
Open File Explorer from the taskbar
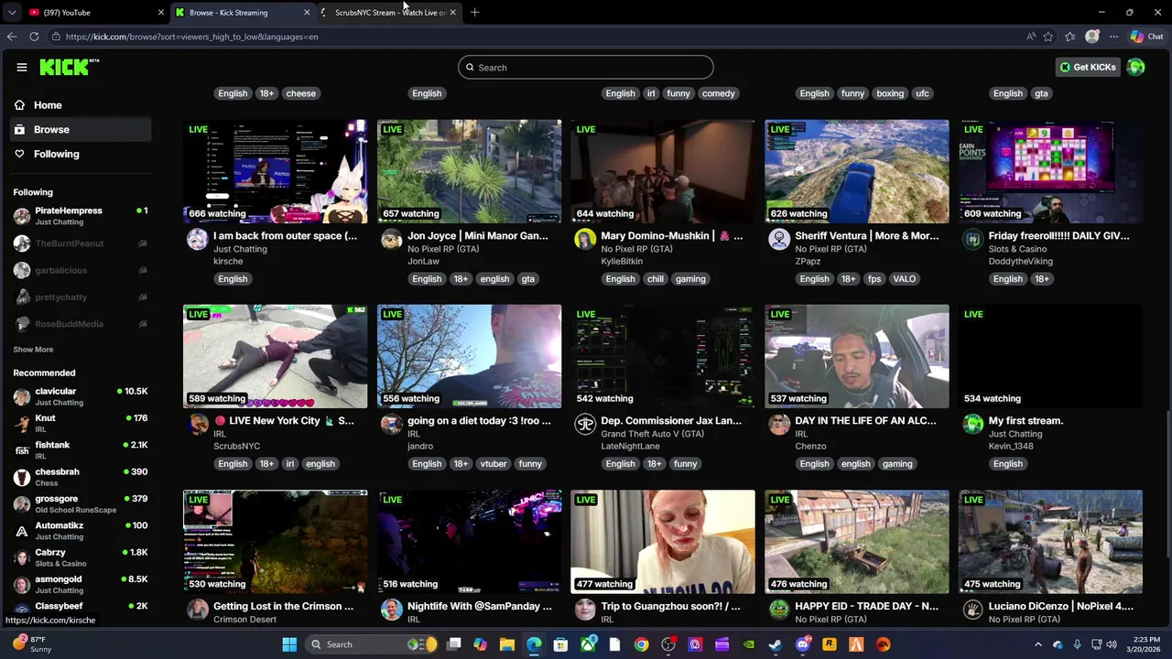point(507,644)
